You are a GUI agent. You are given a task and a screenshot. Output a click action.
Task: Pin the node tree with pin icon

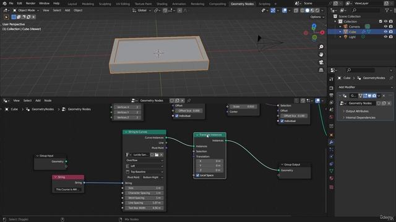pos(189,101)
